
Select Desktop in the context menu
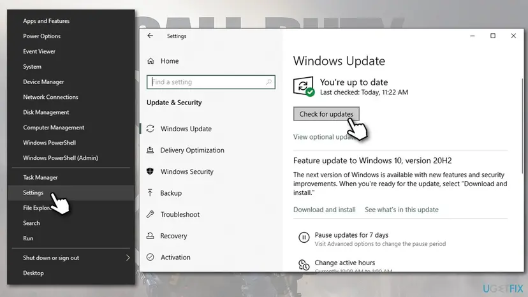tap(33, 273)
